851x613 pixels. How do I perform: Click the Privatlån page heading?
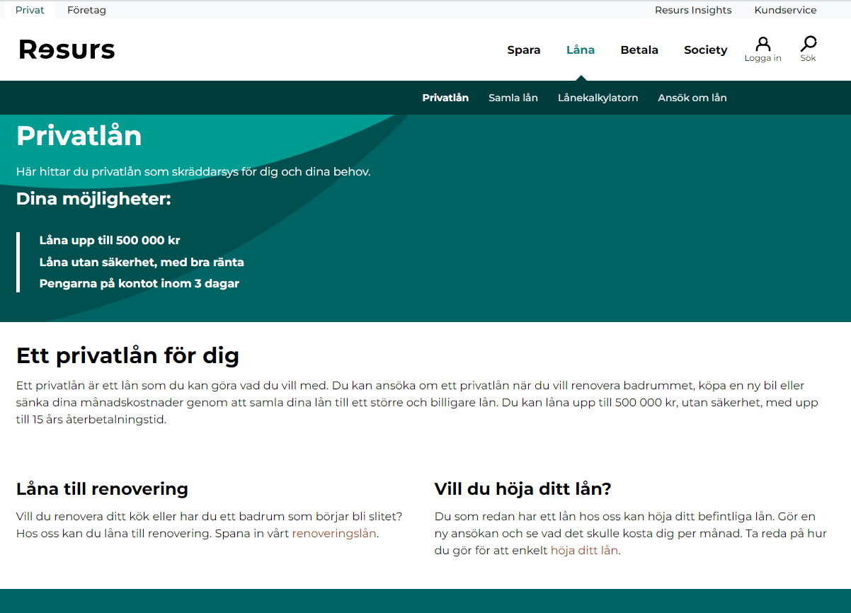(79, 136)
